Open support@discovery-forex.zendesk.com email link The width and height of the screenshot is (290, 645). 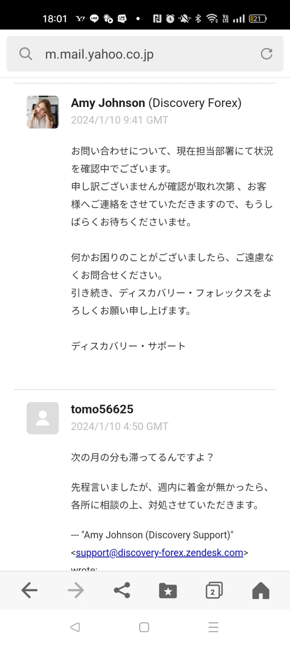[x=159, y=553]
